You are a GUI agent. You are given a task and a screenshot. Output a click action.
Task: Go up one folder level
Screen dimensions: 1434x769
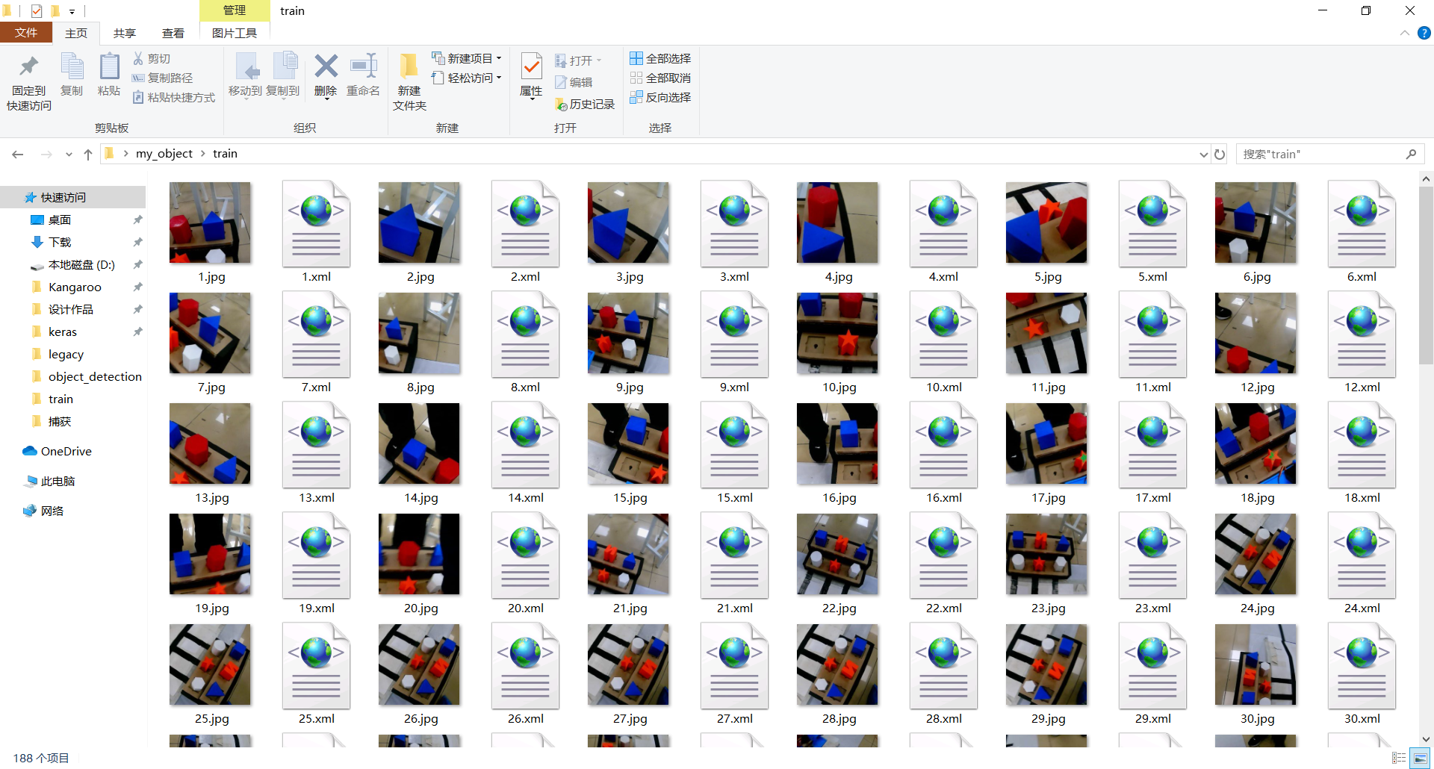pyautogui.click(x=88, y=154)
